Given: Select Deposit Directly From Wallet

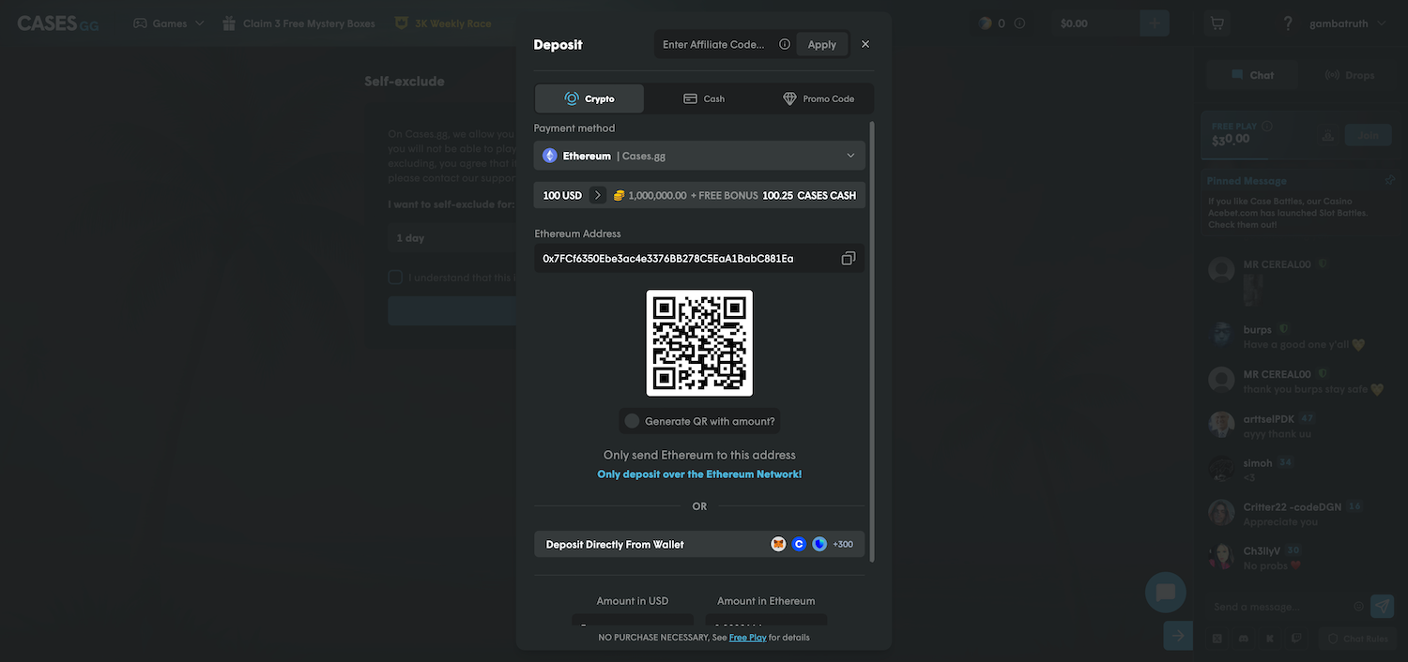Looking at the screenshot, I should coord(699,544).
